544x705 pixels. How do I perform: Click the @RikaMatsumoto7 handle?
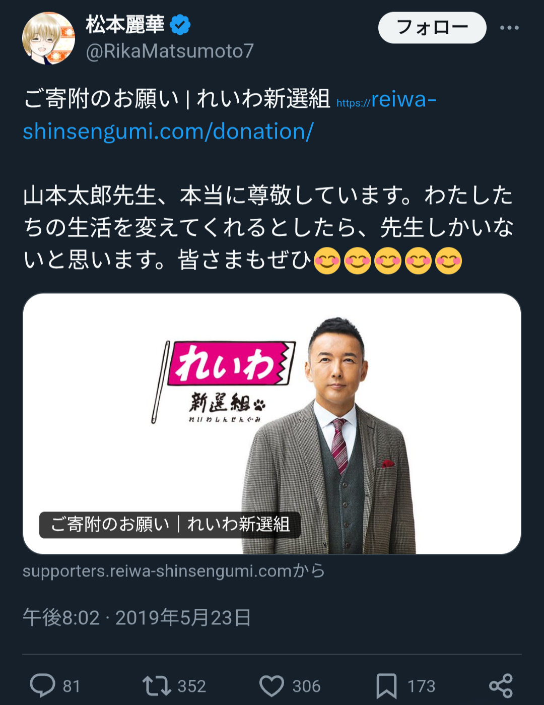pos(170,51)
